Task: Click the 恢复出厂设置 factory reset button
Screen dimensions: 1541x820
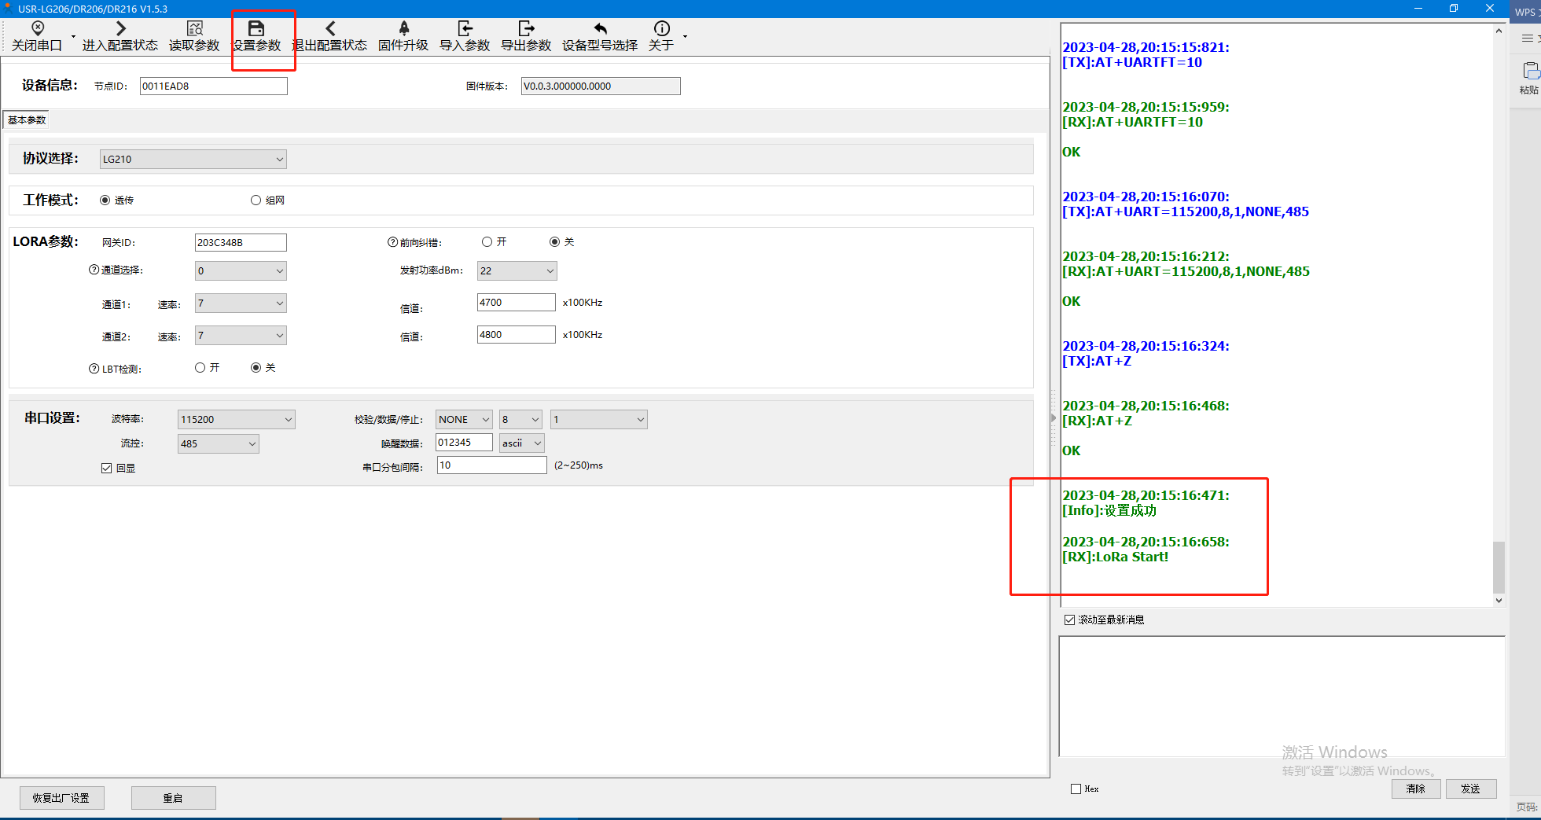Action: point(61,798)
